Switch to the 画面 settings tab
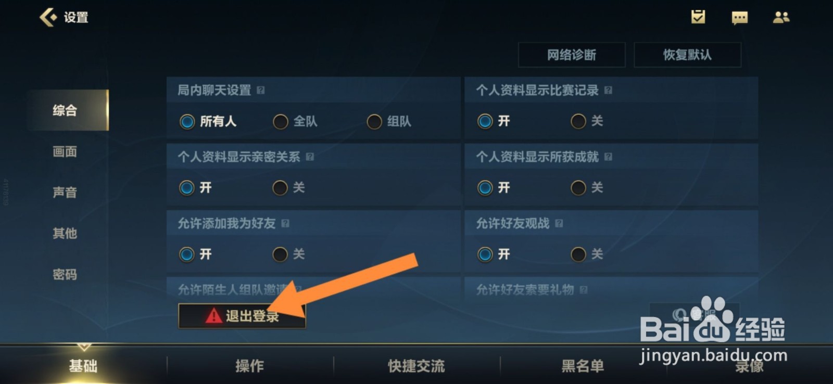Viewport: 833px width, 384px height. click(x=65, y=151)
